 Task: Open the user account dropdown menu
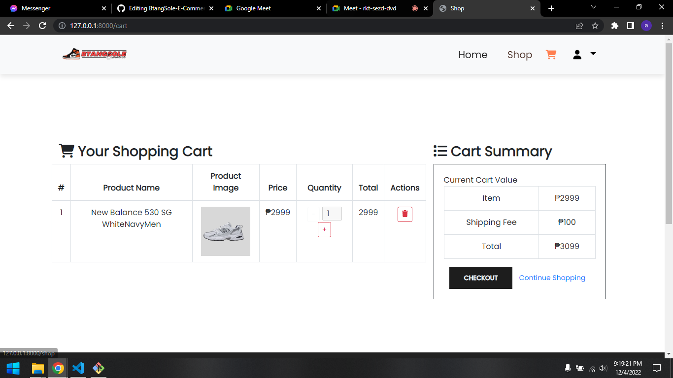(x=584, y=54)
